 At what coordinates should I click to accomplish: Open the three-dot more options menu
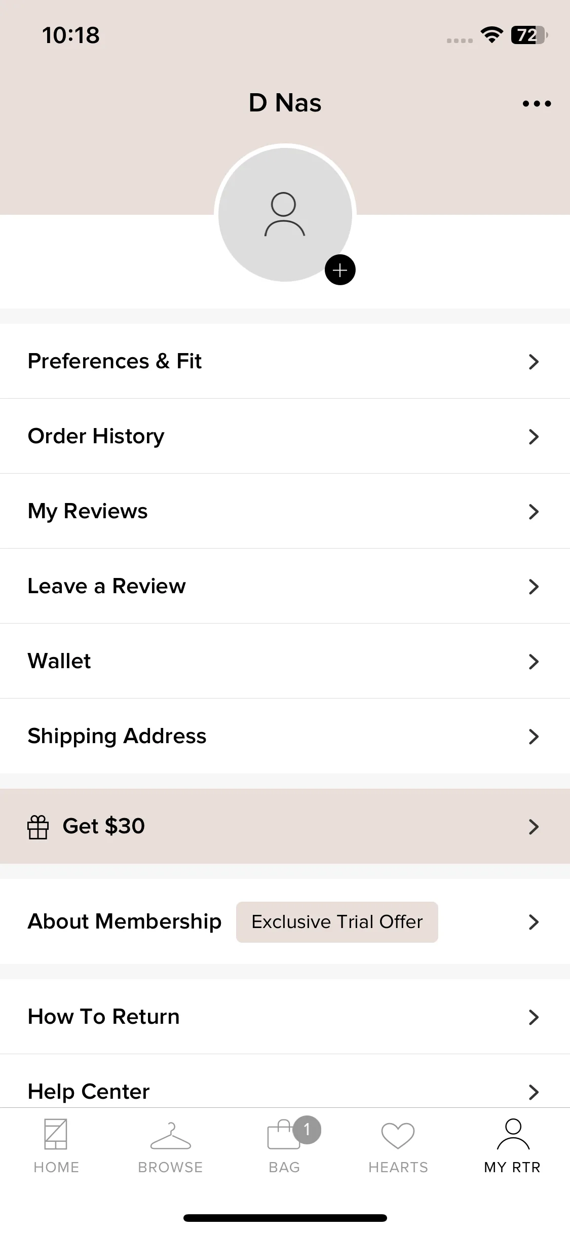coord(537,103)
